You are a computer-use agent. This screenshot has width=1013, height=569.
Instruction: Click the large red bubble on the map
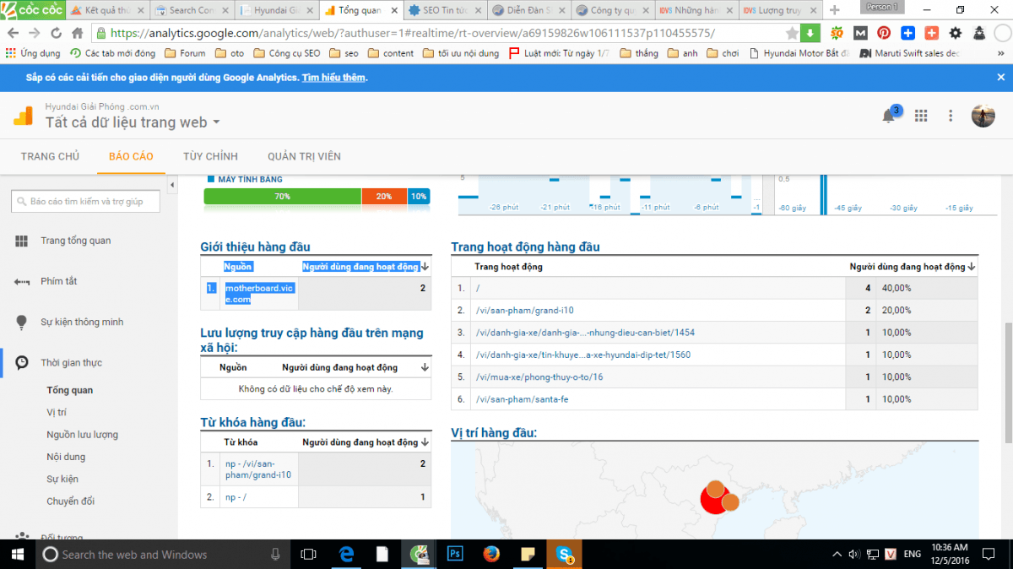[716, 499]
